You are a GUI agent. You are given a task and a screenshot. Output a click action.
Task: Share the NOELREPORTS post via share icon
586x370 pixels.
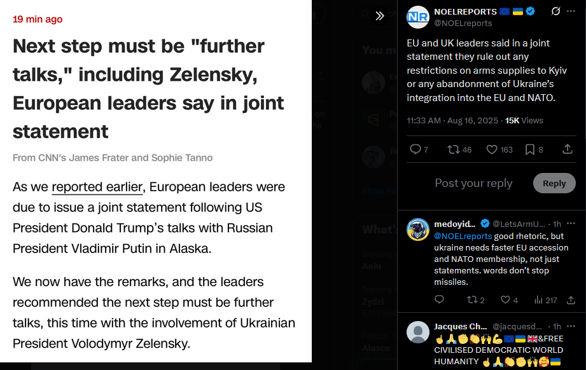click(568, 149)
